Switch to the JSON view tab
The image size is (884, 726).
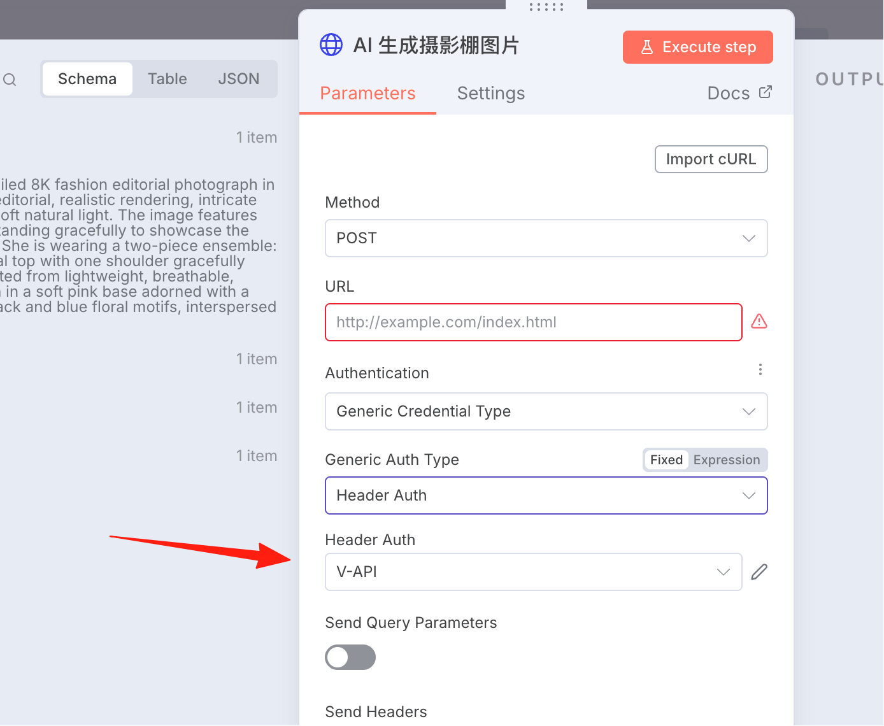pyautogui.click(x=239, y=79)
